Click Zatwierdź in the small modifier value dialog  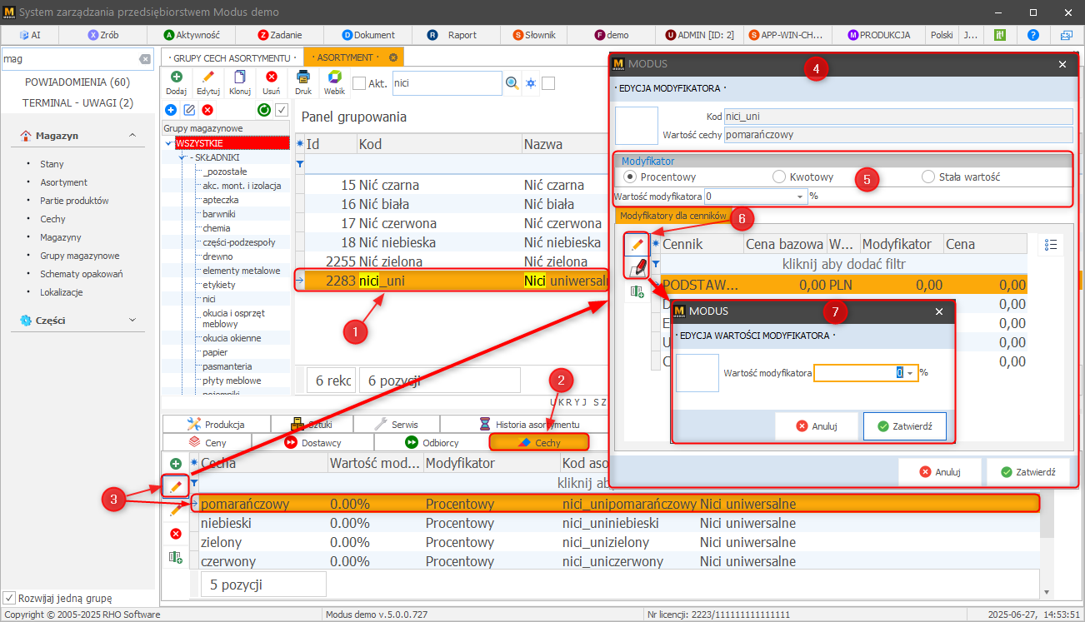[904, 425]
